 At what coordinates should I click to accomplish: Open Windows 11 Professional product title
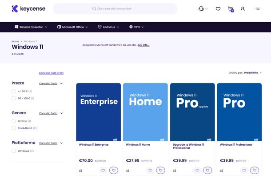236,145
